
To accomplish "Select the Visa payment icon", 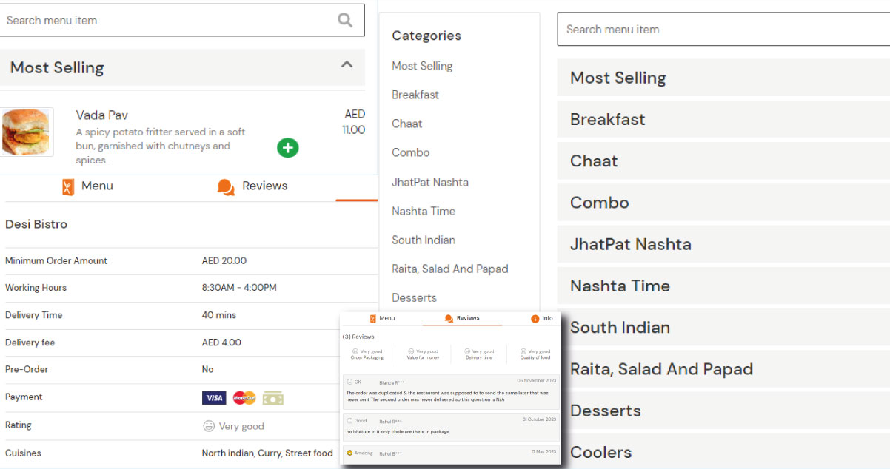I will (214, 397).
